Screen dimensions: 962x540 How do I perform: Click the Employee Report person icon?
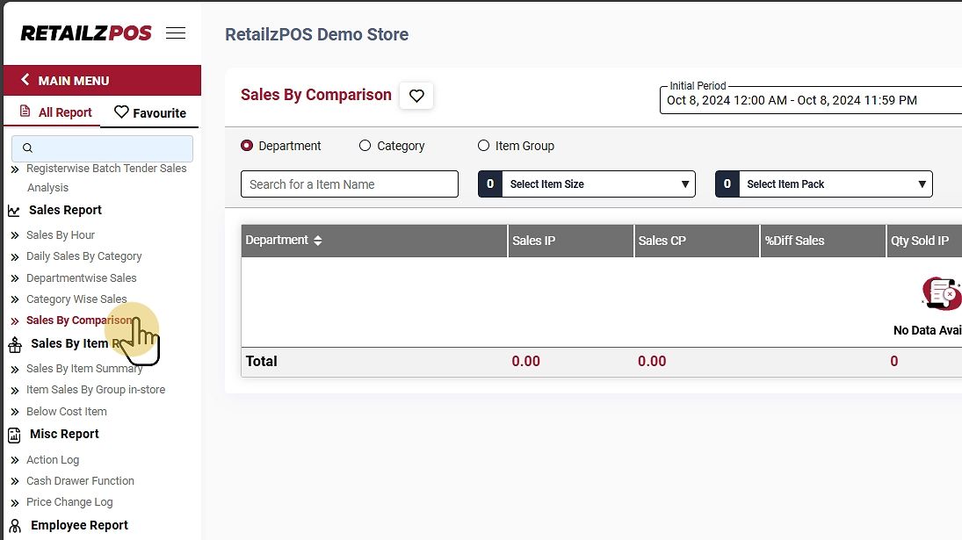(x=14, y=526)
